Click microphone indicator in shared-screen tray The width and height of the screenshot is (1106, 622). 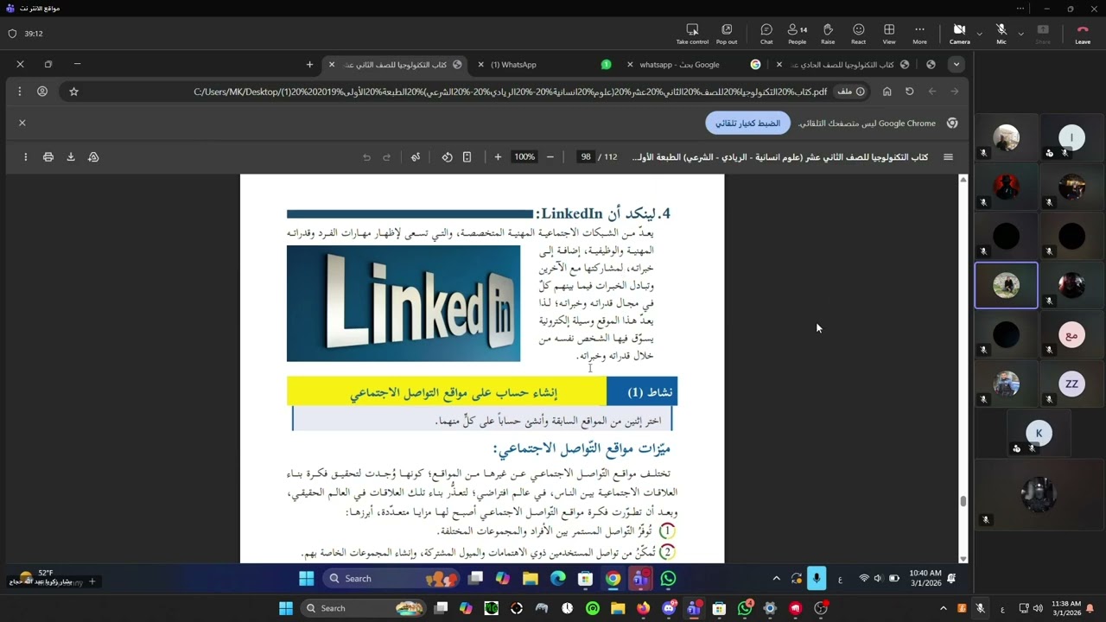click(817, 579)
